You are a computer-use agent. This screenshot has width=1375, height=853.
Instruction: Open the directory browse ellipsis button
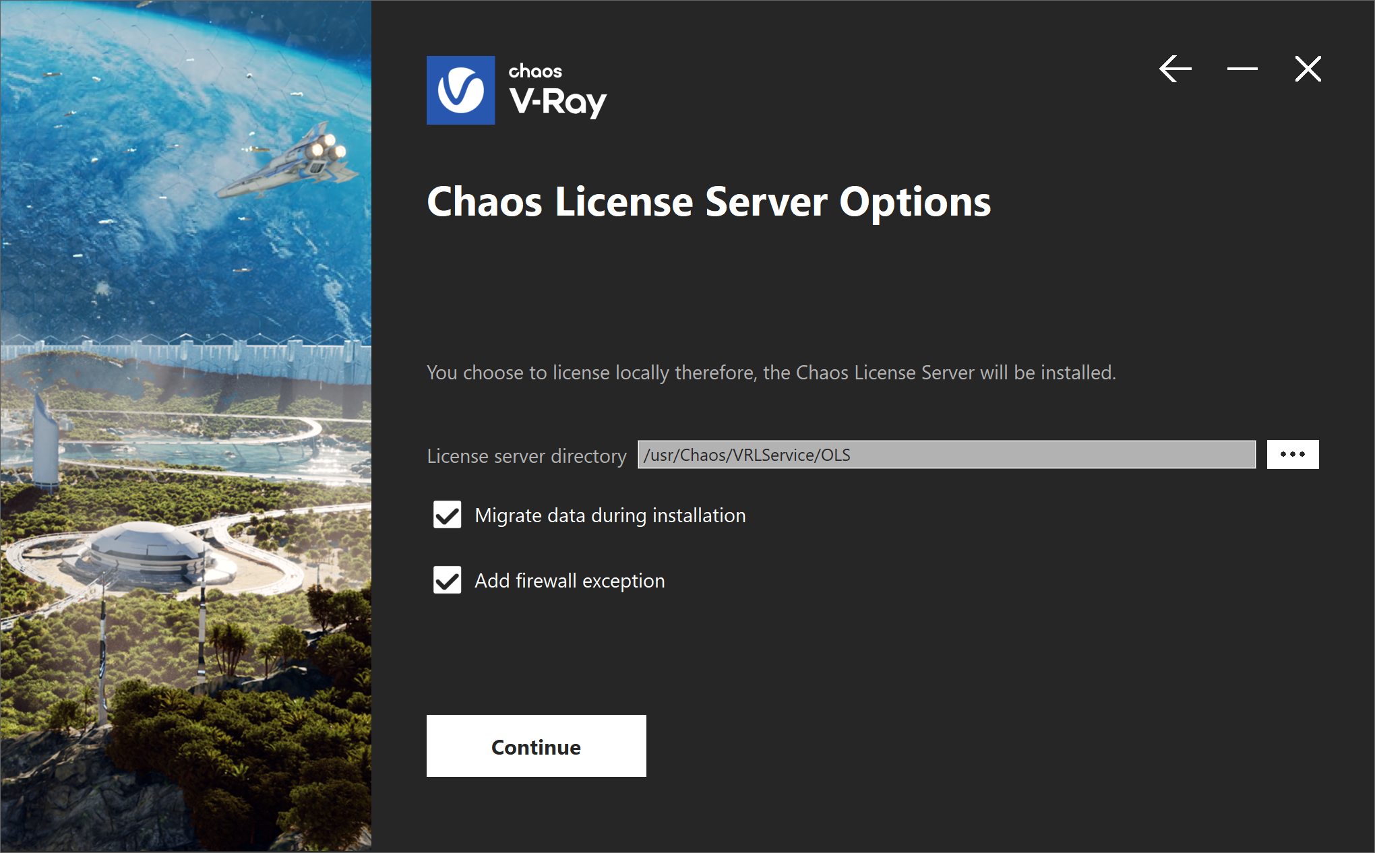click(1292, 454)
